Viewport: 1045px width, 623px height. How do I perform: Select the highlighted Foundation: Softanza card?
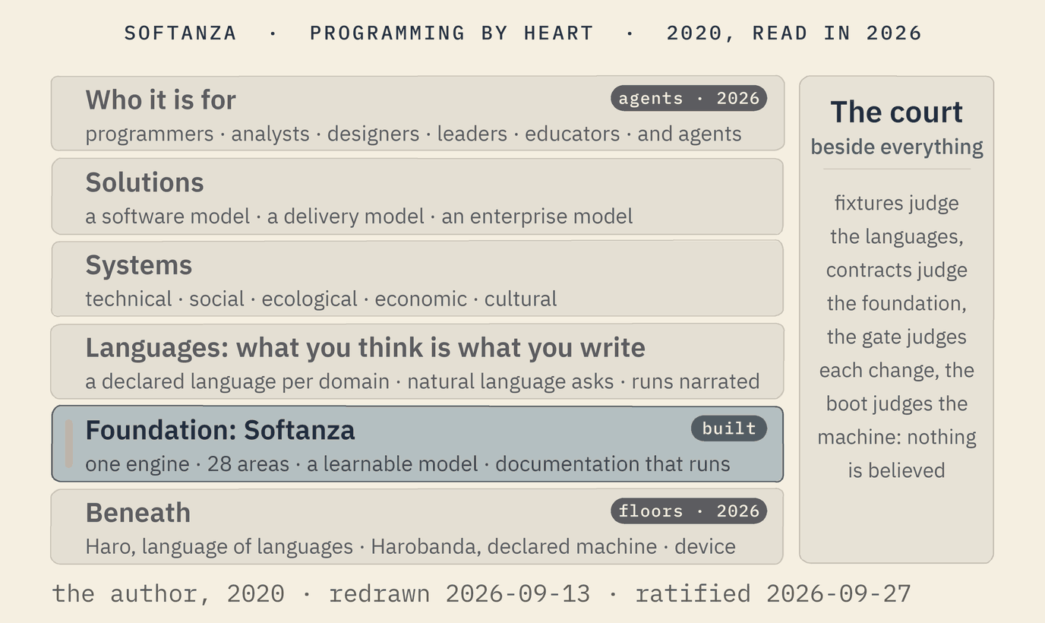point(418,444)
